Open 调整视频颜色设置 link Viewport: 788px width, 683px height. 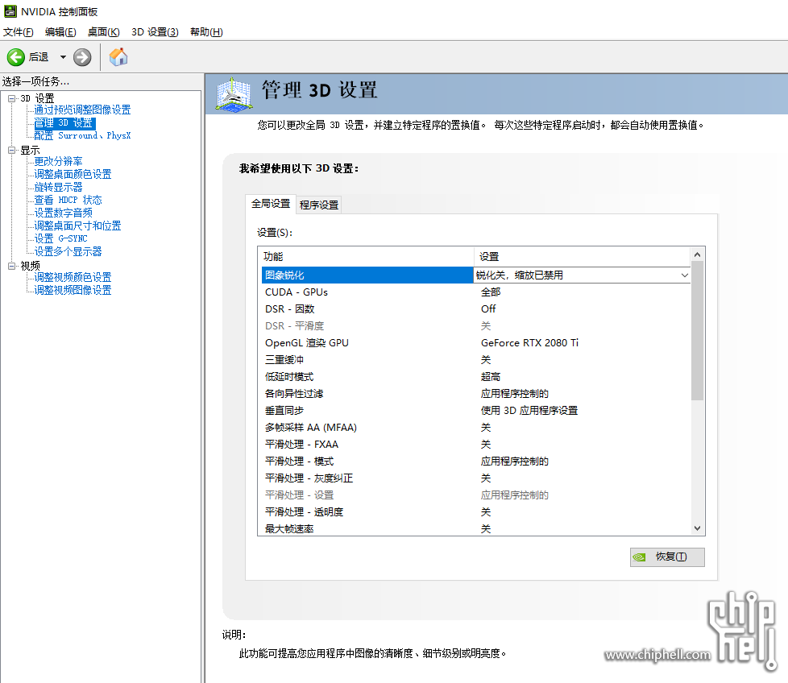click(x=73, y=277)
